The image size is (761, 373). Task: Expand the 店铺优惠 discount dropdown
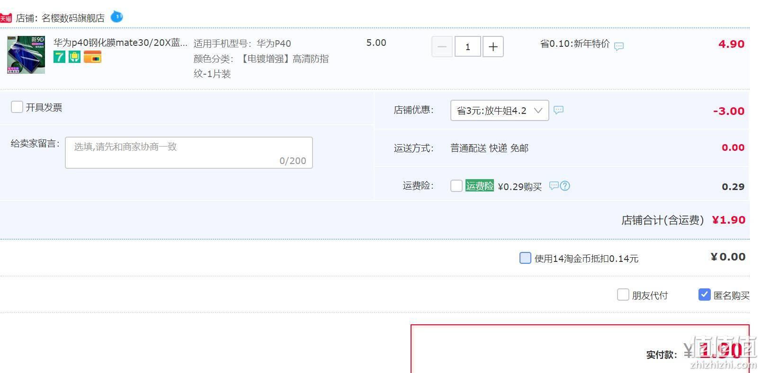point(500,110)
